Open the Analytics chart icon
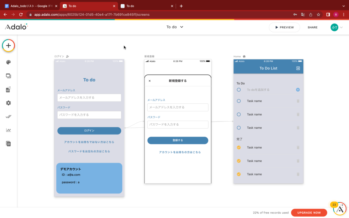This screenshot has height=218, width=349. (x=9, y=130)
